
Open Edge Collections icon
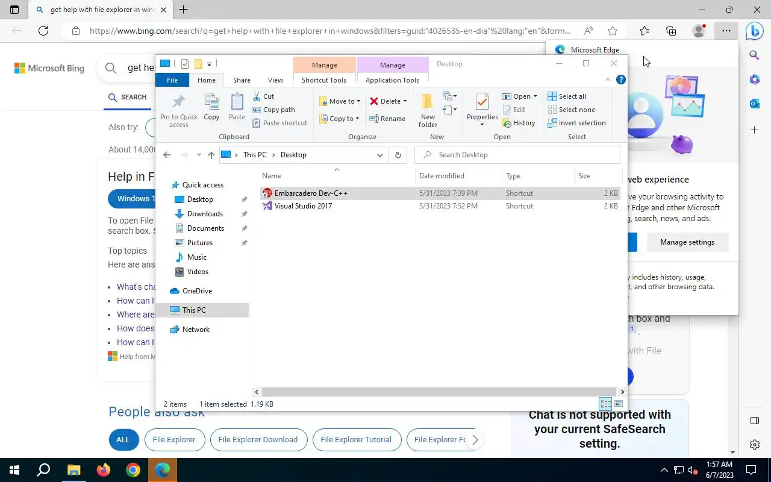671,31
